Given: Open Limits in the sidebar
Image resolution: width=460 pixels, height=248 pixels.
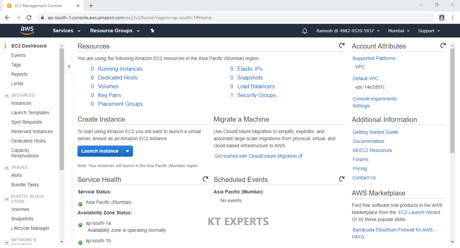Looking at the screenshot, I should click(17, 84).
